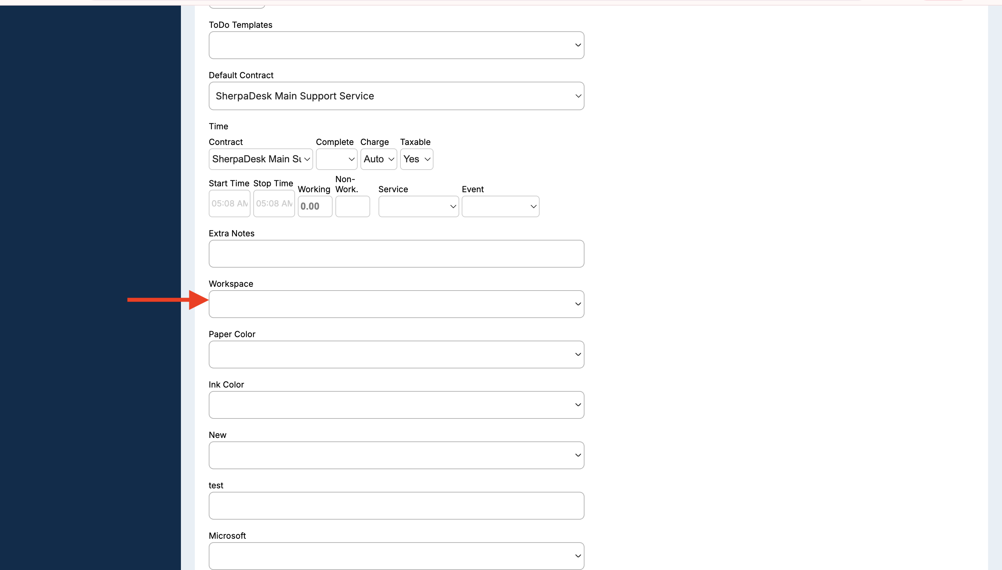The height and width of the screenshot is (570, 1002).
Task: Open the Ink Color dropdown
Action: tap(396, 405)
